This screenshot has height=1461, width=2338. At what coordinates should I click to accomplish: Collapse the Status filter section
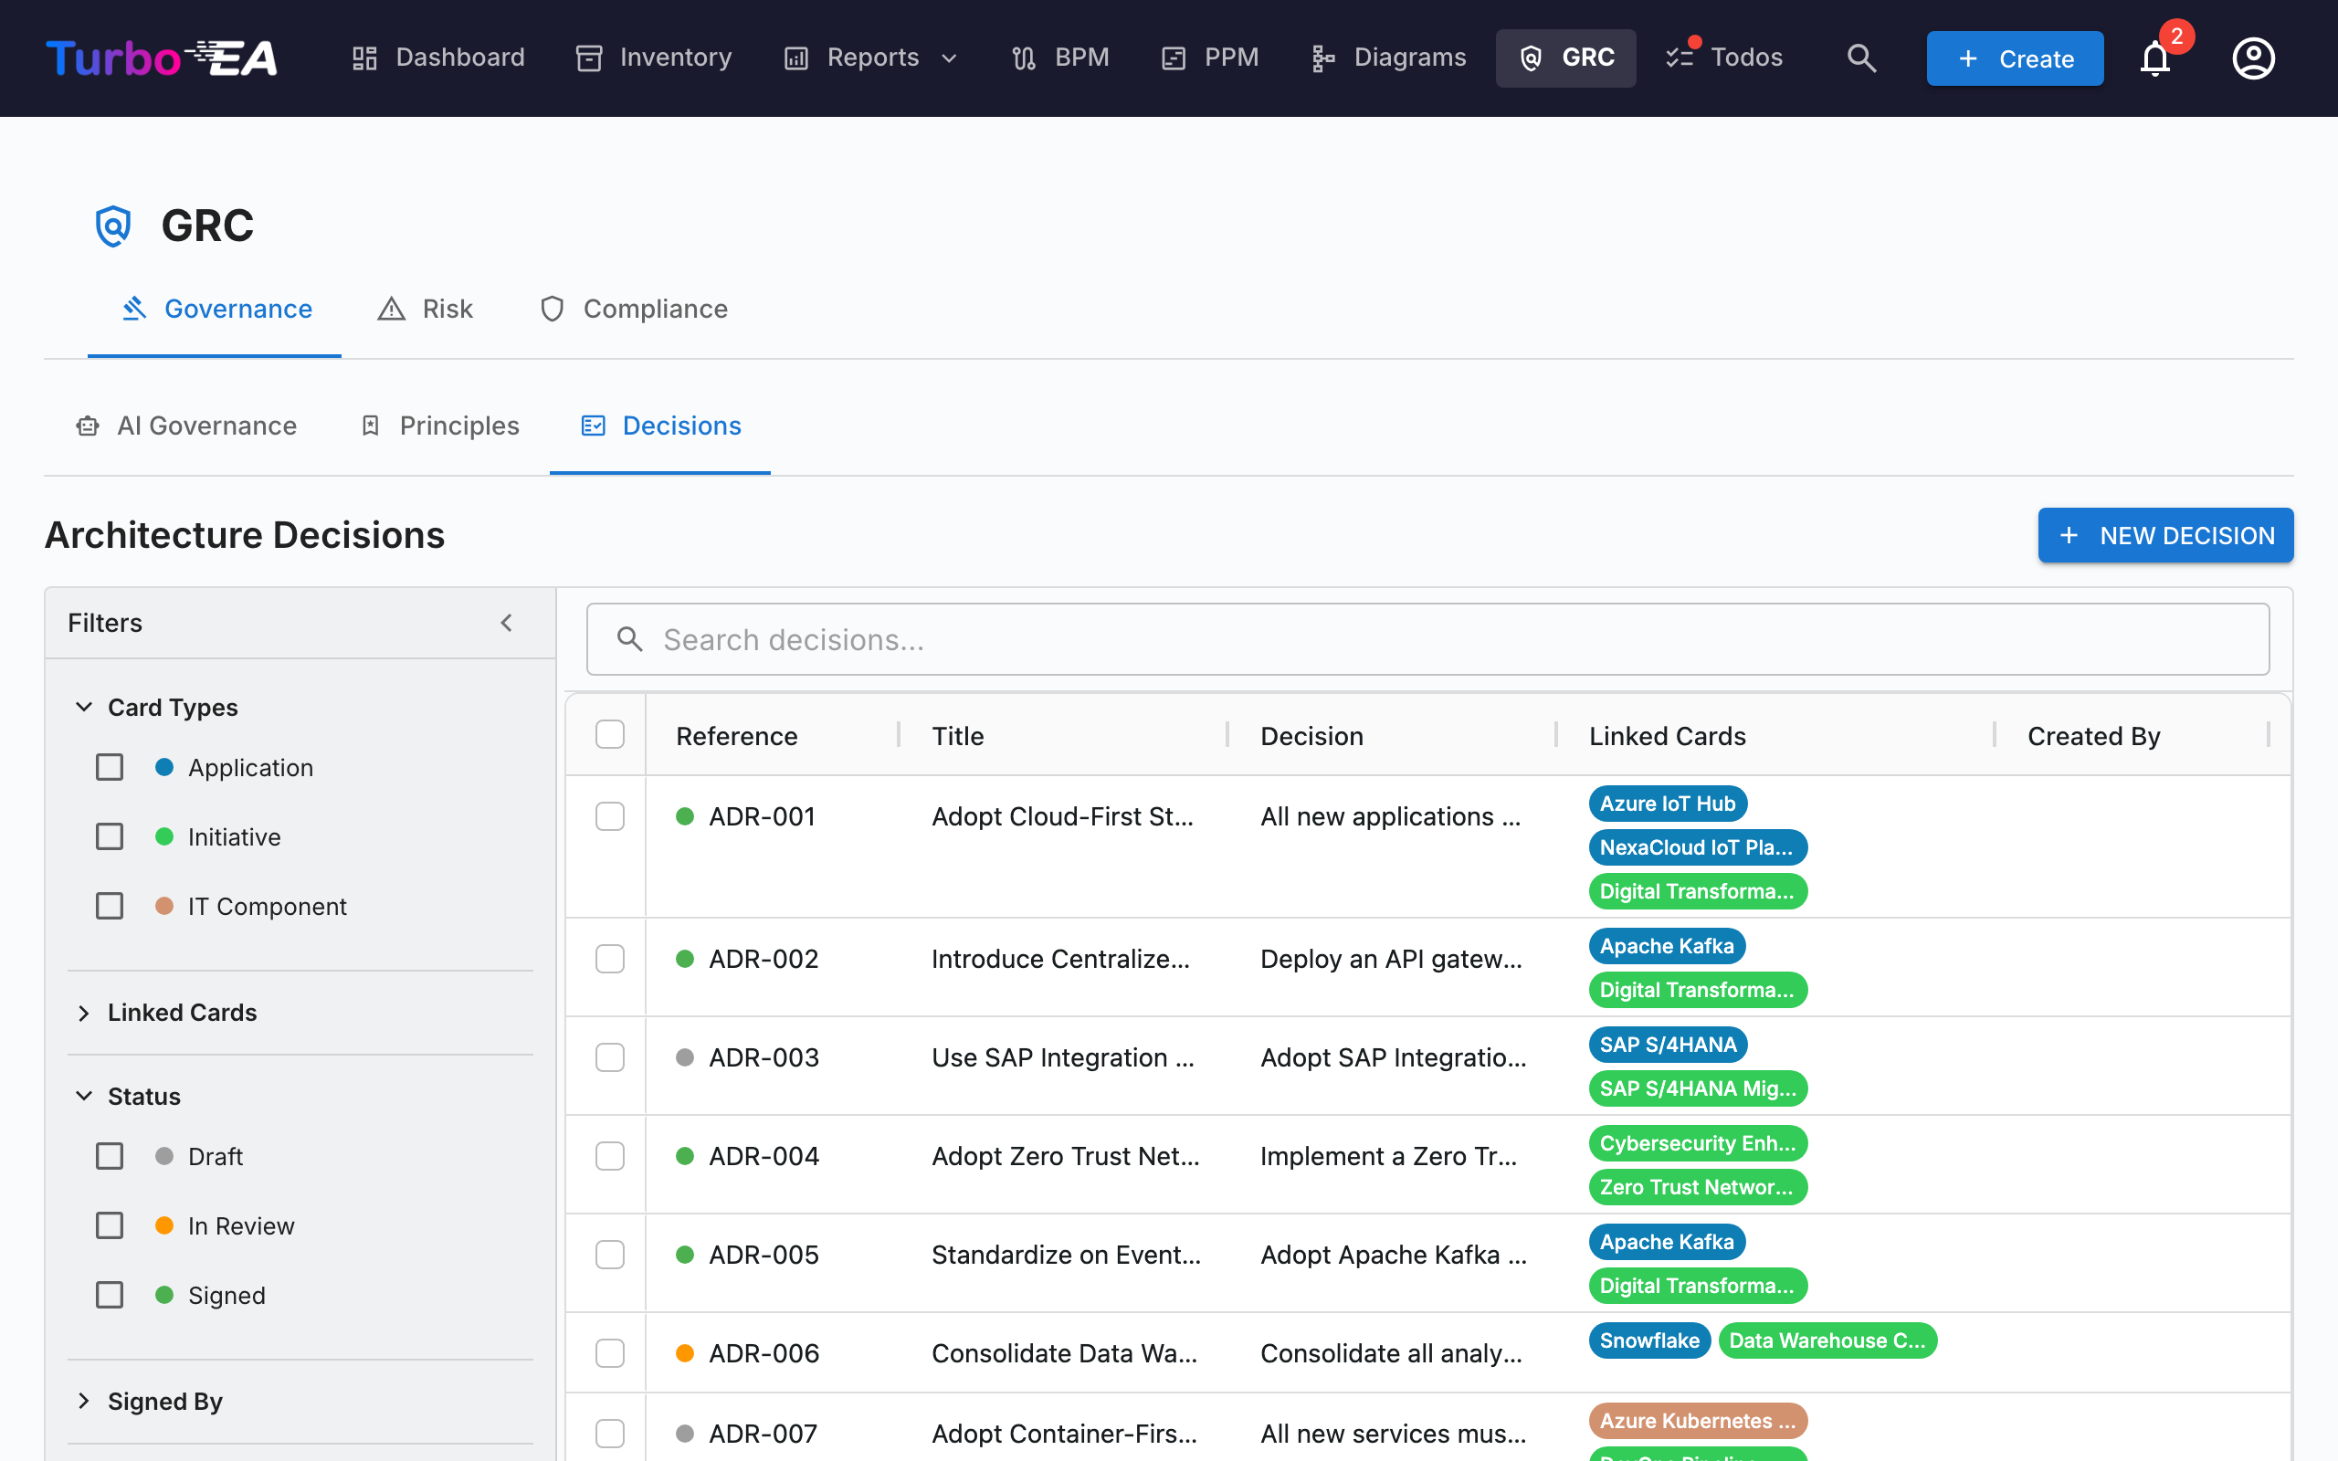click(84, 1096)
